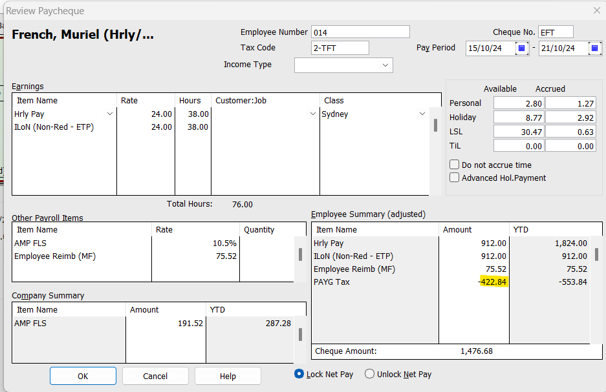This screenshot has width=606, height=392.
Task: Open the Customer:Job dropdown in Hrly Pay row
Action: pyautogui.click(x=313, y=114)
